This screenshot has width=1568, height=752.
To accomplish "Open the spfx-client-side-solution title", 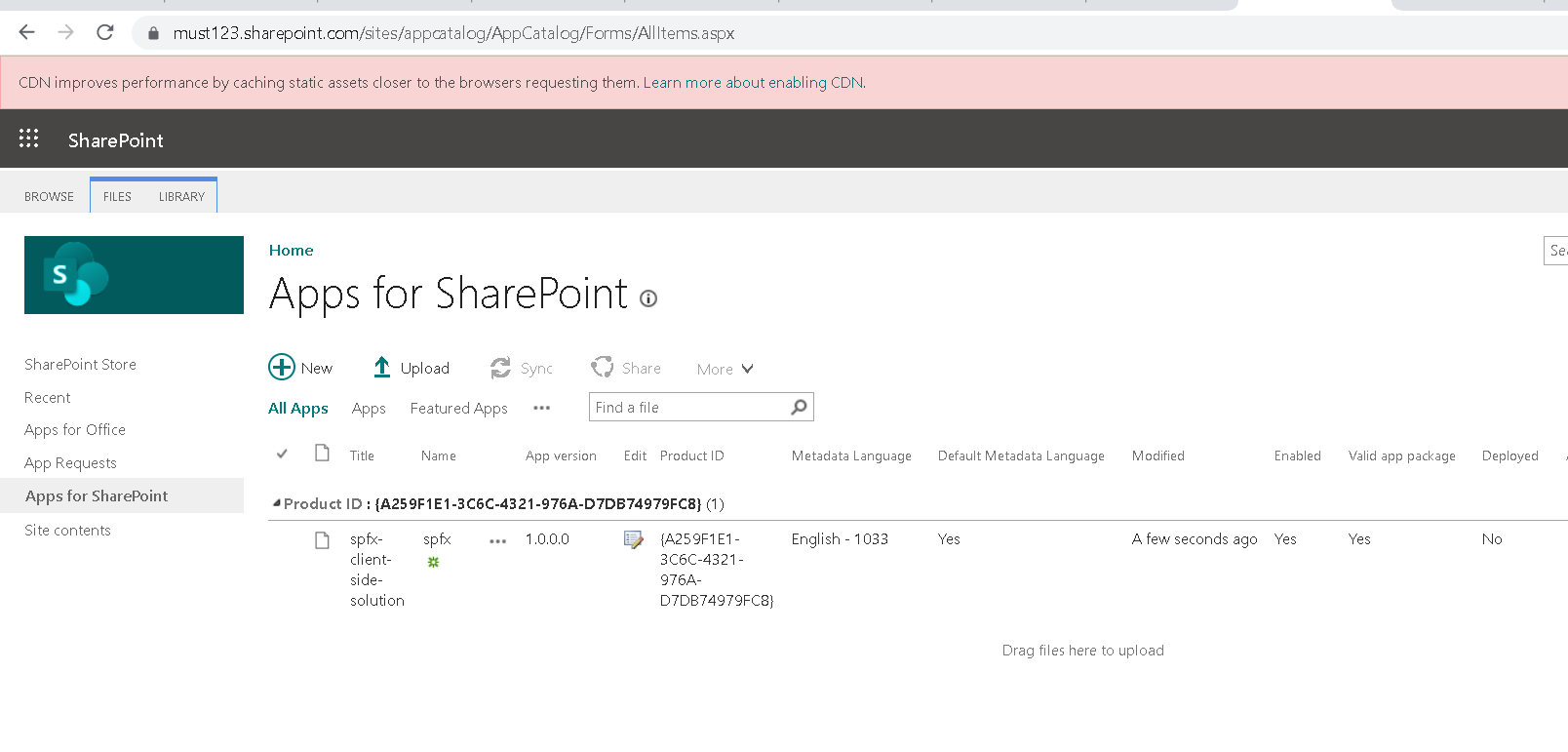I will (376, 570).
